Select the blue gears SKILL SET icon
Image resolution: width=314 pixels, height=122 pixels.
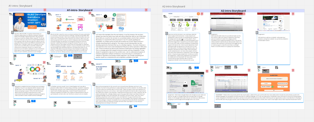(x=121, y=28)
